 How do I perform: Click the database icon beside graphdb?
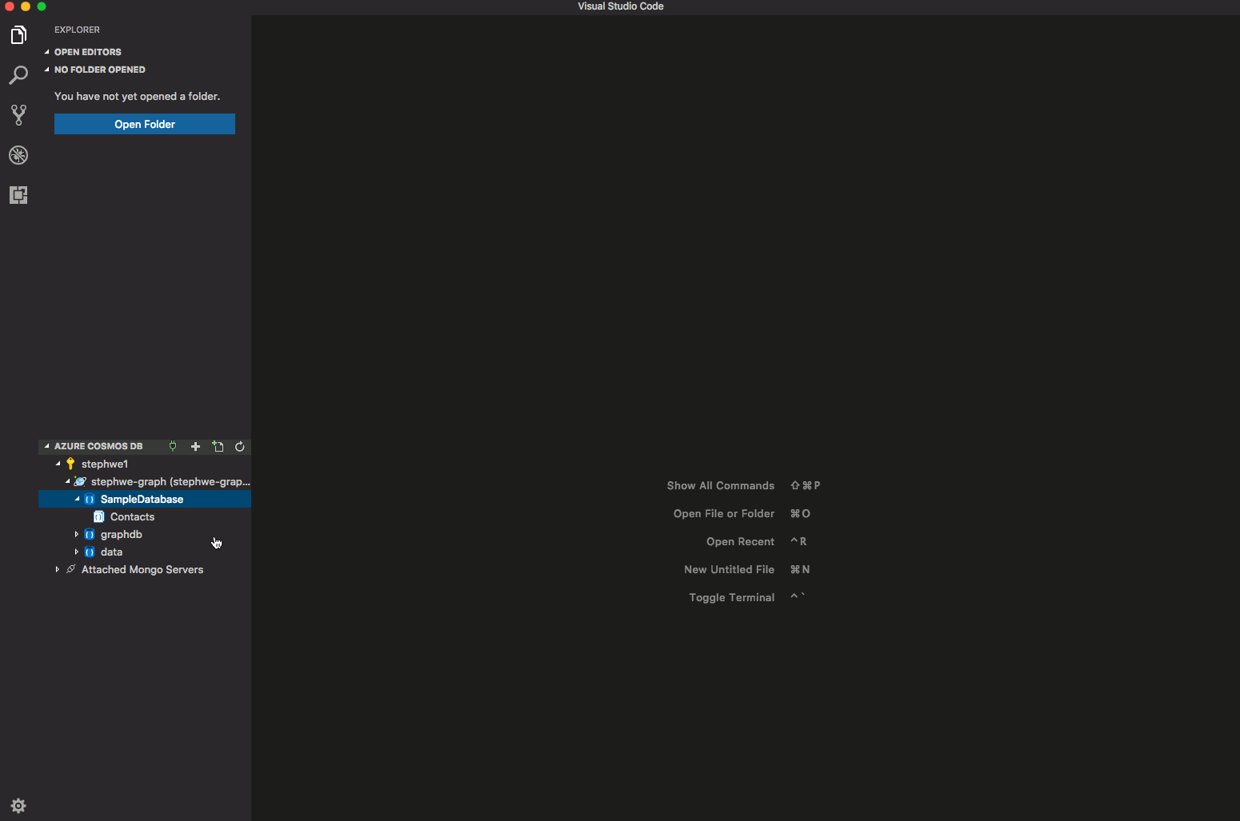tap(90, 534)
